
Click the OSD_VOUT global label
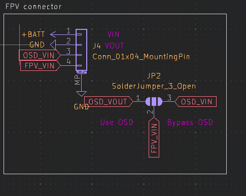(x=109, y=102)
